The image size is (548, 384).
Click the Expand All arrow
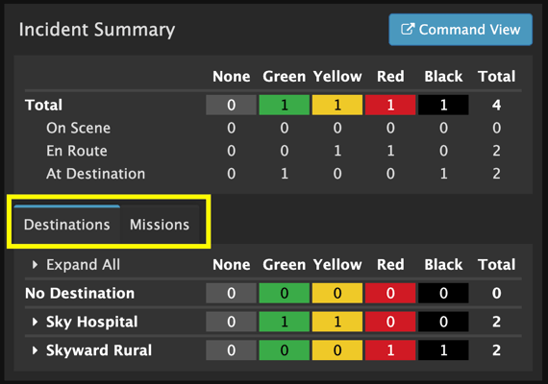35,265
